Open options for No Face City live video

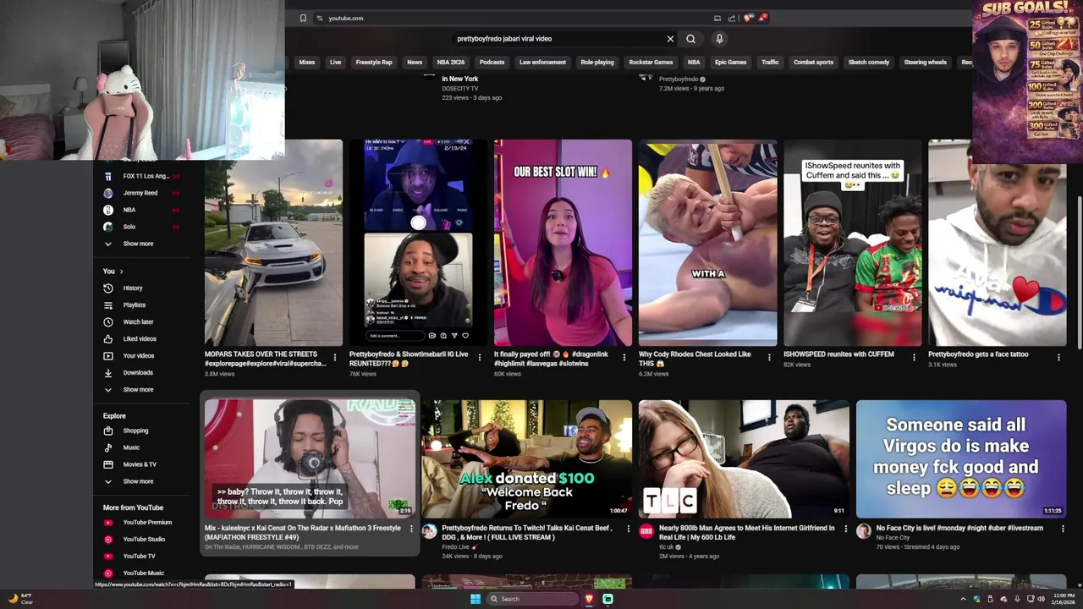[1063, 529]
